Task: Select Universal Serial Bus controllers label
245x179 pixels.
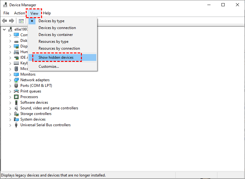Action: pyautogui.click(x=45, y=125)
